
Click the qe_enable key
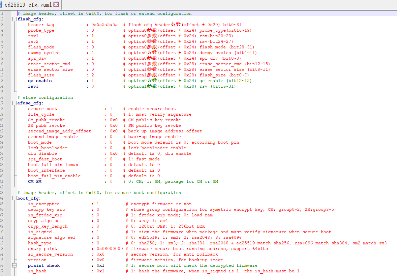coord(40,81)
